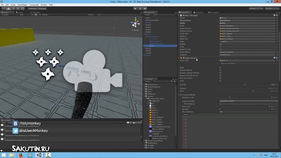Viewport: 281px width, 158px height.
Task: Switch to the Occlusion tab
Action: pos(199,12)
